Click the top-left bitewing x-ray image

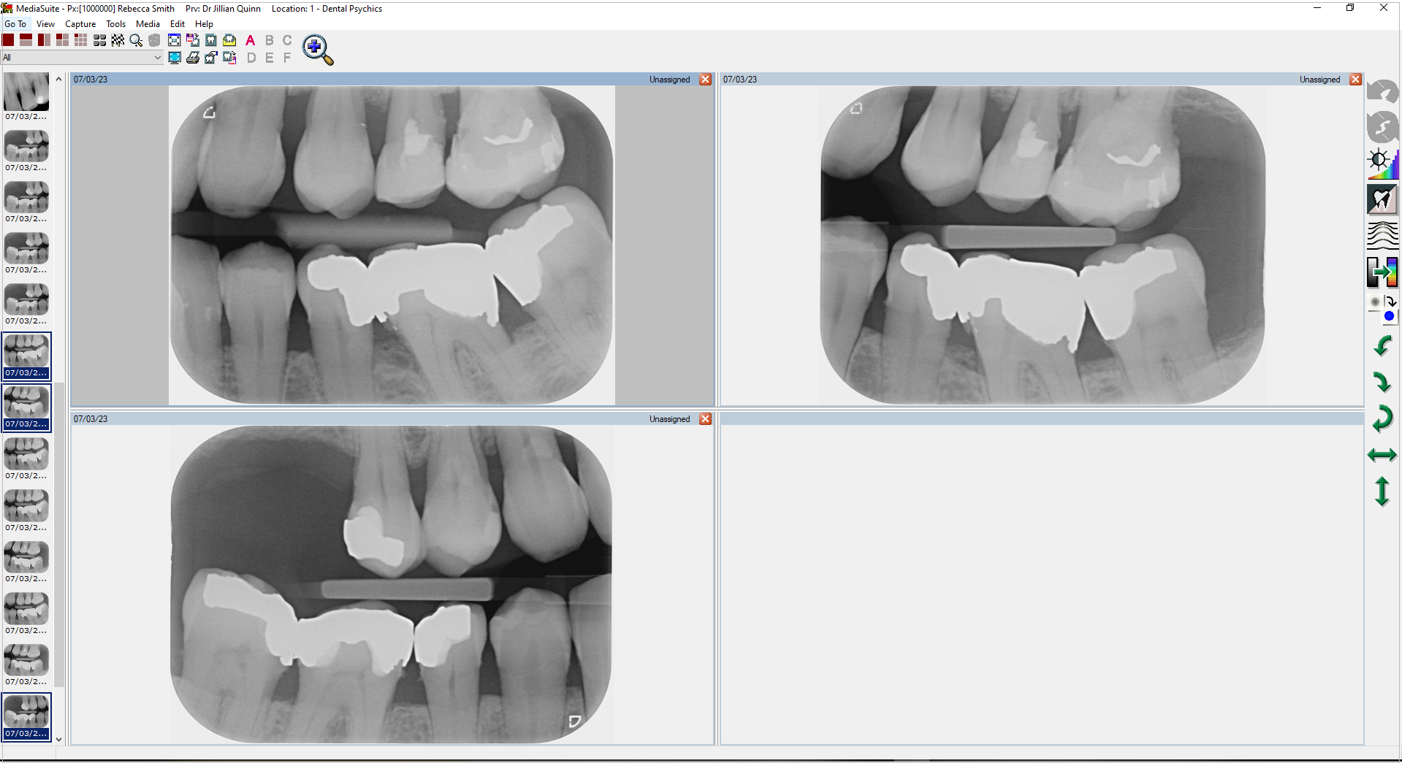pos(392,245)
